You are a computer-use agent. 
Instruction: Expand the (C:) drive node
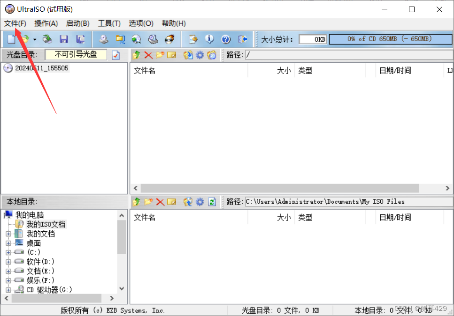pos(8,252)
